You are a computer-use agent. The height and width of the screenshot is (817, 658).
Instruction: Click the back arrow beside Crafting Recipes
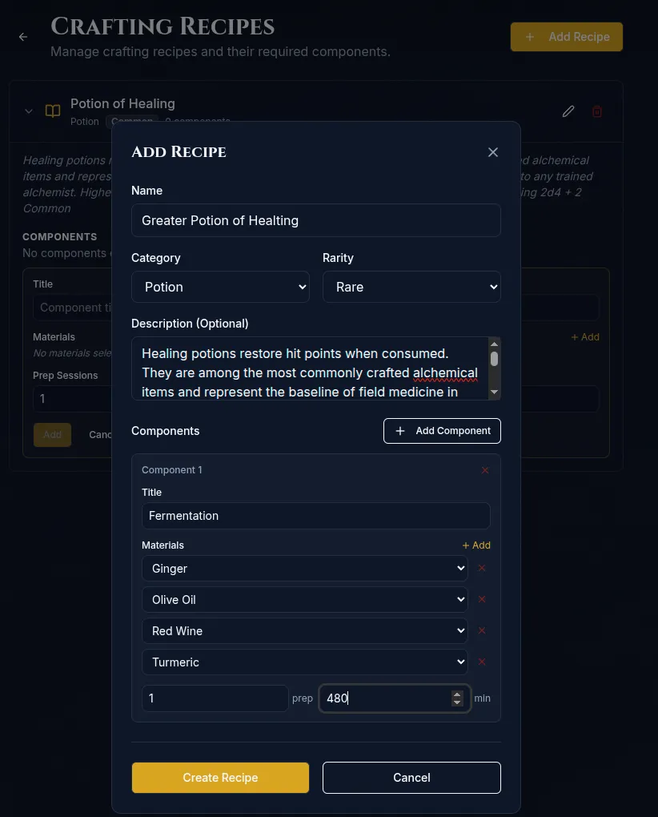[23, 37]
